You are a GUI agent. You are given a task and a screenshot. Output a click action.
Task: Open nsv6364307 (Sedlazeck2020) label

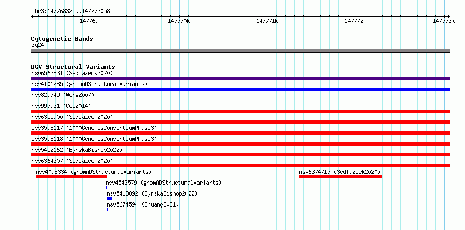tap(72, 161)
